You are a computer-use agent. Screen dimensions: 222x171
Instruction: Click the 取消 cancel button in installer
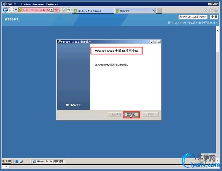pos(150,115)
